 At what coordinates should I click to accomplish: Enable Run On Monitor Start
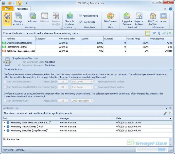(5, 101)
